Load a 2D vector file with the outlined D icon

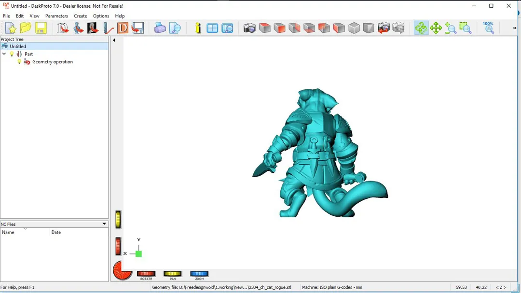(63, 28)
